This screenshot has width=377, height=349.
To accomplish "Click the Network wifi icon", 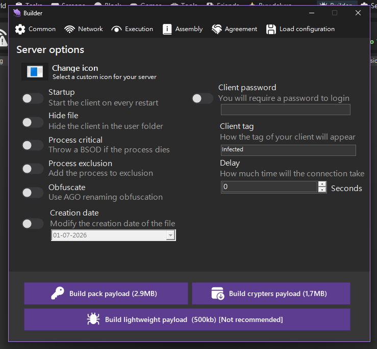I will click(69, 30).
